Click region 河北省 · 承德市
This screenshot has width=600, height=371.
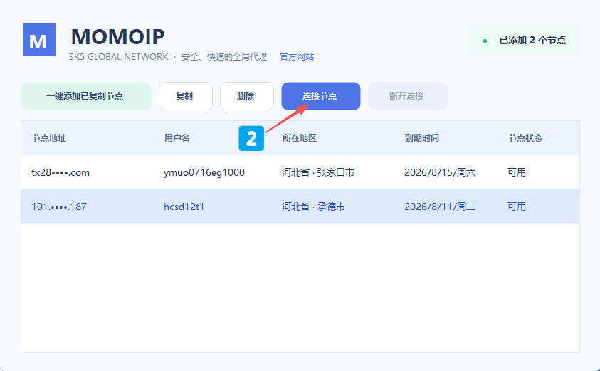point(313,207)
